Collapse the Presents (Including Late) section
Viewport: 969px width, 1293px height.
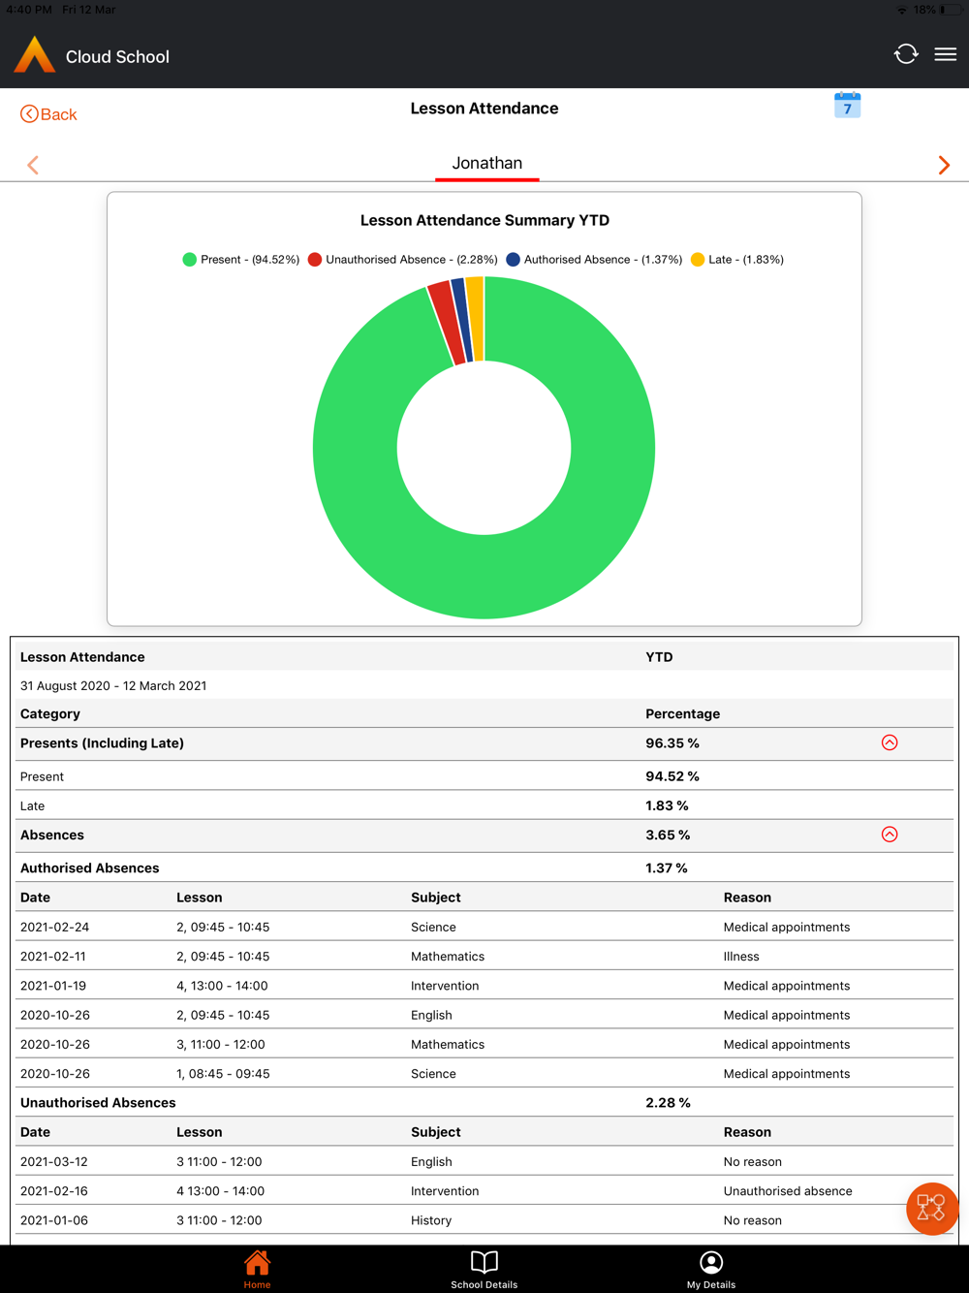click(890, 742)
